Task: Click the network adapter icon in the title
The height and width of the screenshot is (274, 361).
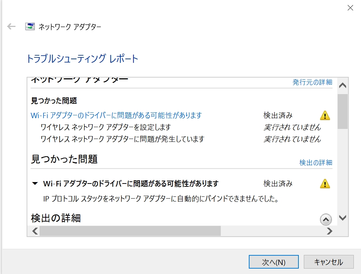Action: pyautogui.click(x=30, y=27)
